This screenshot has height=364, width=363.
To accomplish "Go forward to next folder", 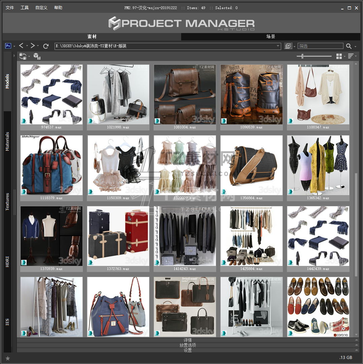I will coord(33,46).
